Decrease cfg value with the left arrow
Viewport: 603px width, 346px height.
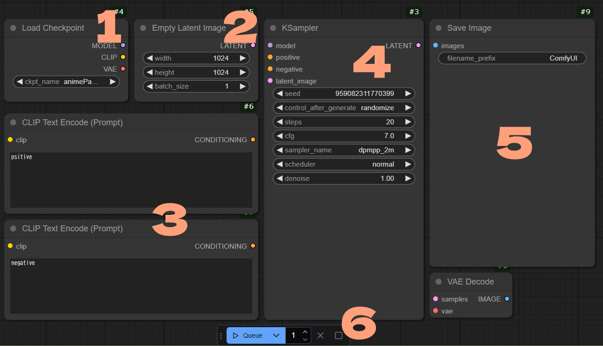coord(279,136)
